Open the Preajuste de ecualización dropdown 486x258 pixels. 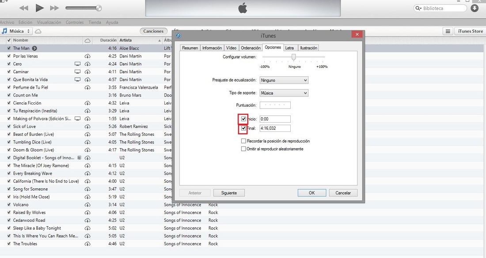coord(284,80)
